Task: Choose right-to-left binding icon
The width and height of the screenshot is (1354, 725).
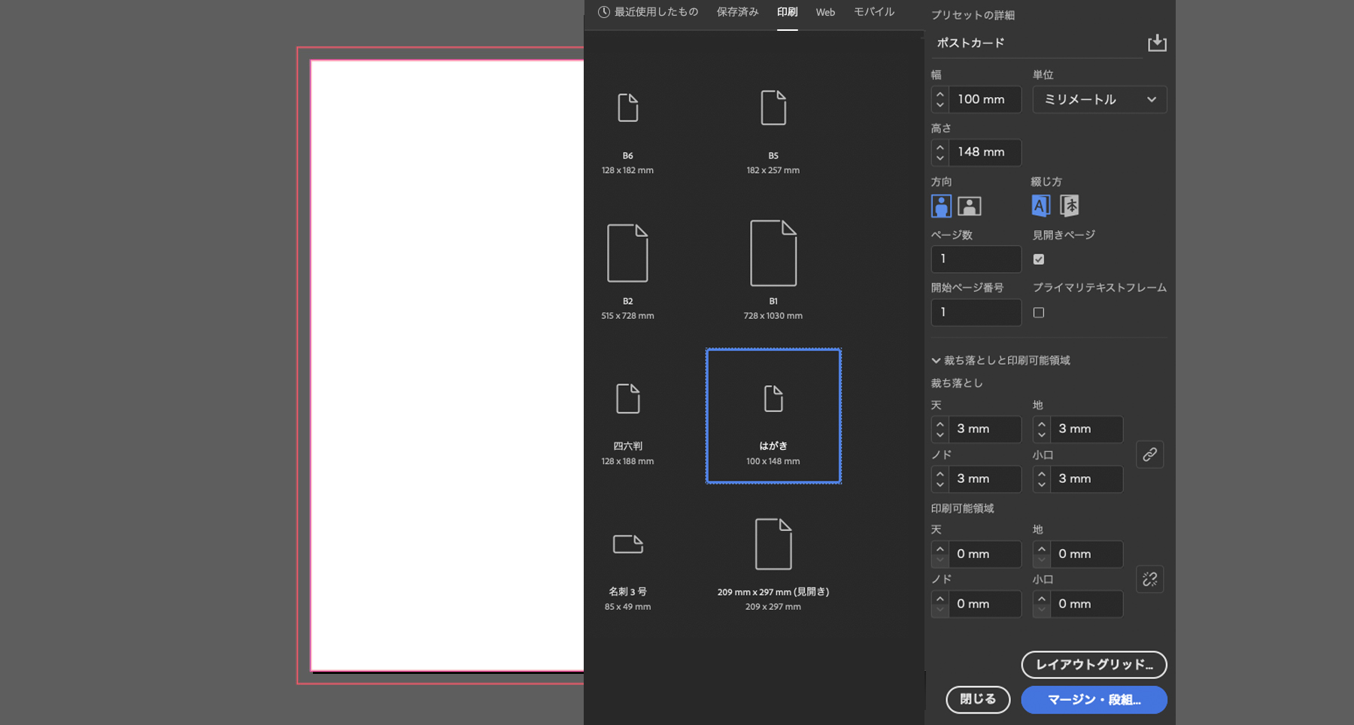Action: click(x=1069, y=205)
